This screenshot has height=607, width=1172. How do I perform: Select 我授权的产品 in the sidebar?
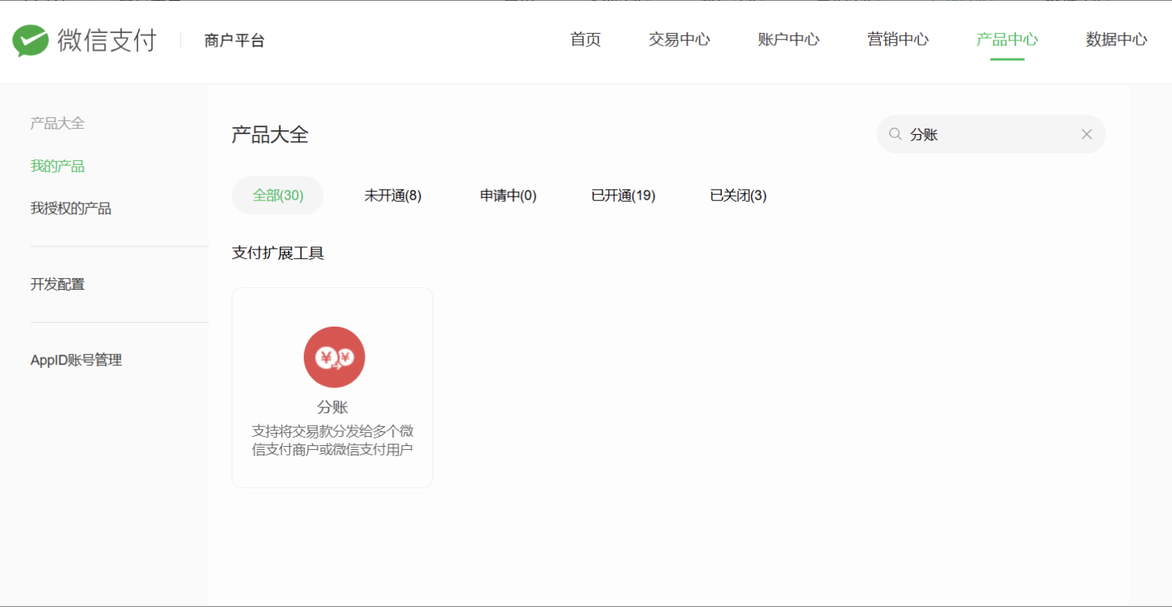71,209
